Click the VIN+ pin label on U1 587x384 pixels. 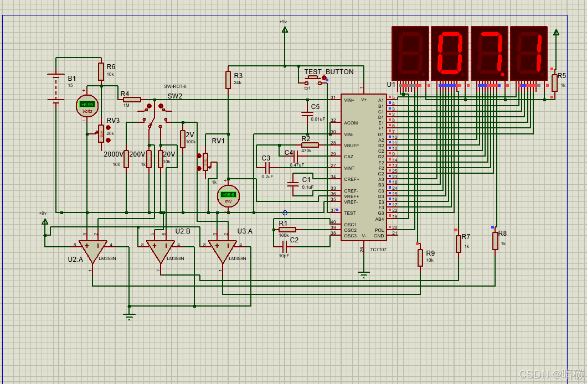(x=349, y=100)
